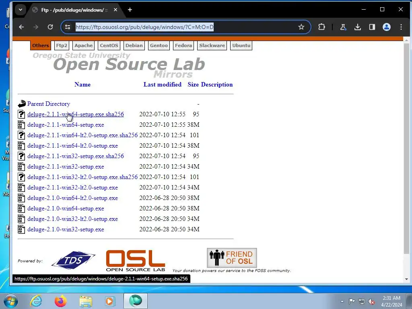This screenshot has height=309, width=412.
Task: Bookmark this page with the star
Action: pos(301,27)
